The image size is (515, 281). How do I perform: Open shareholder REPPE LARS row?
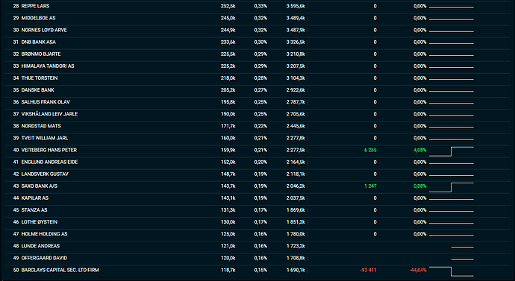coord(257,6)
